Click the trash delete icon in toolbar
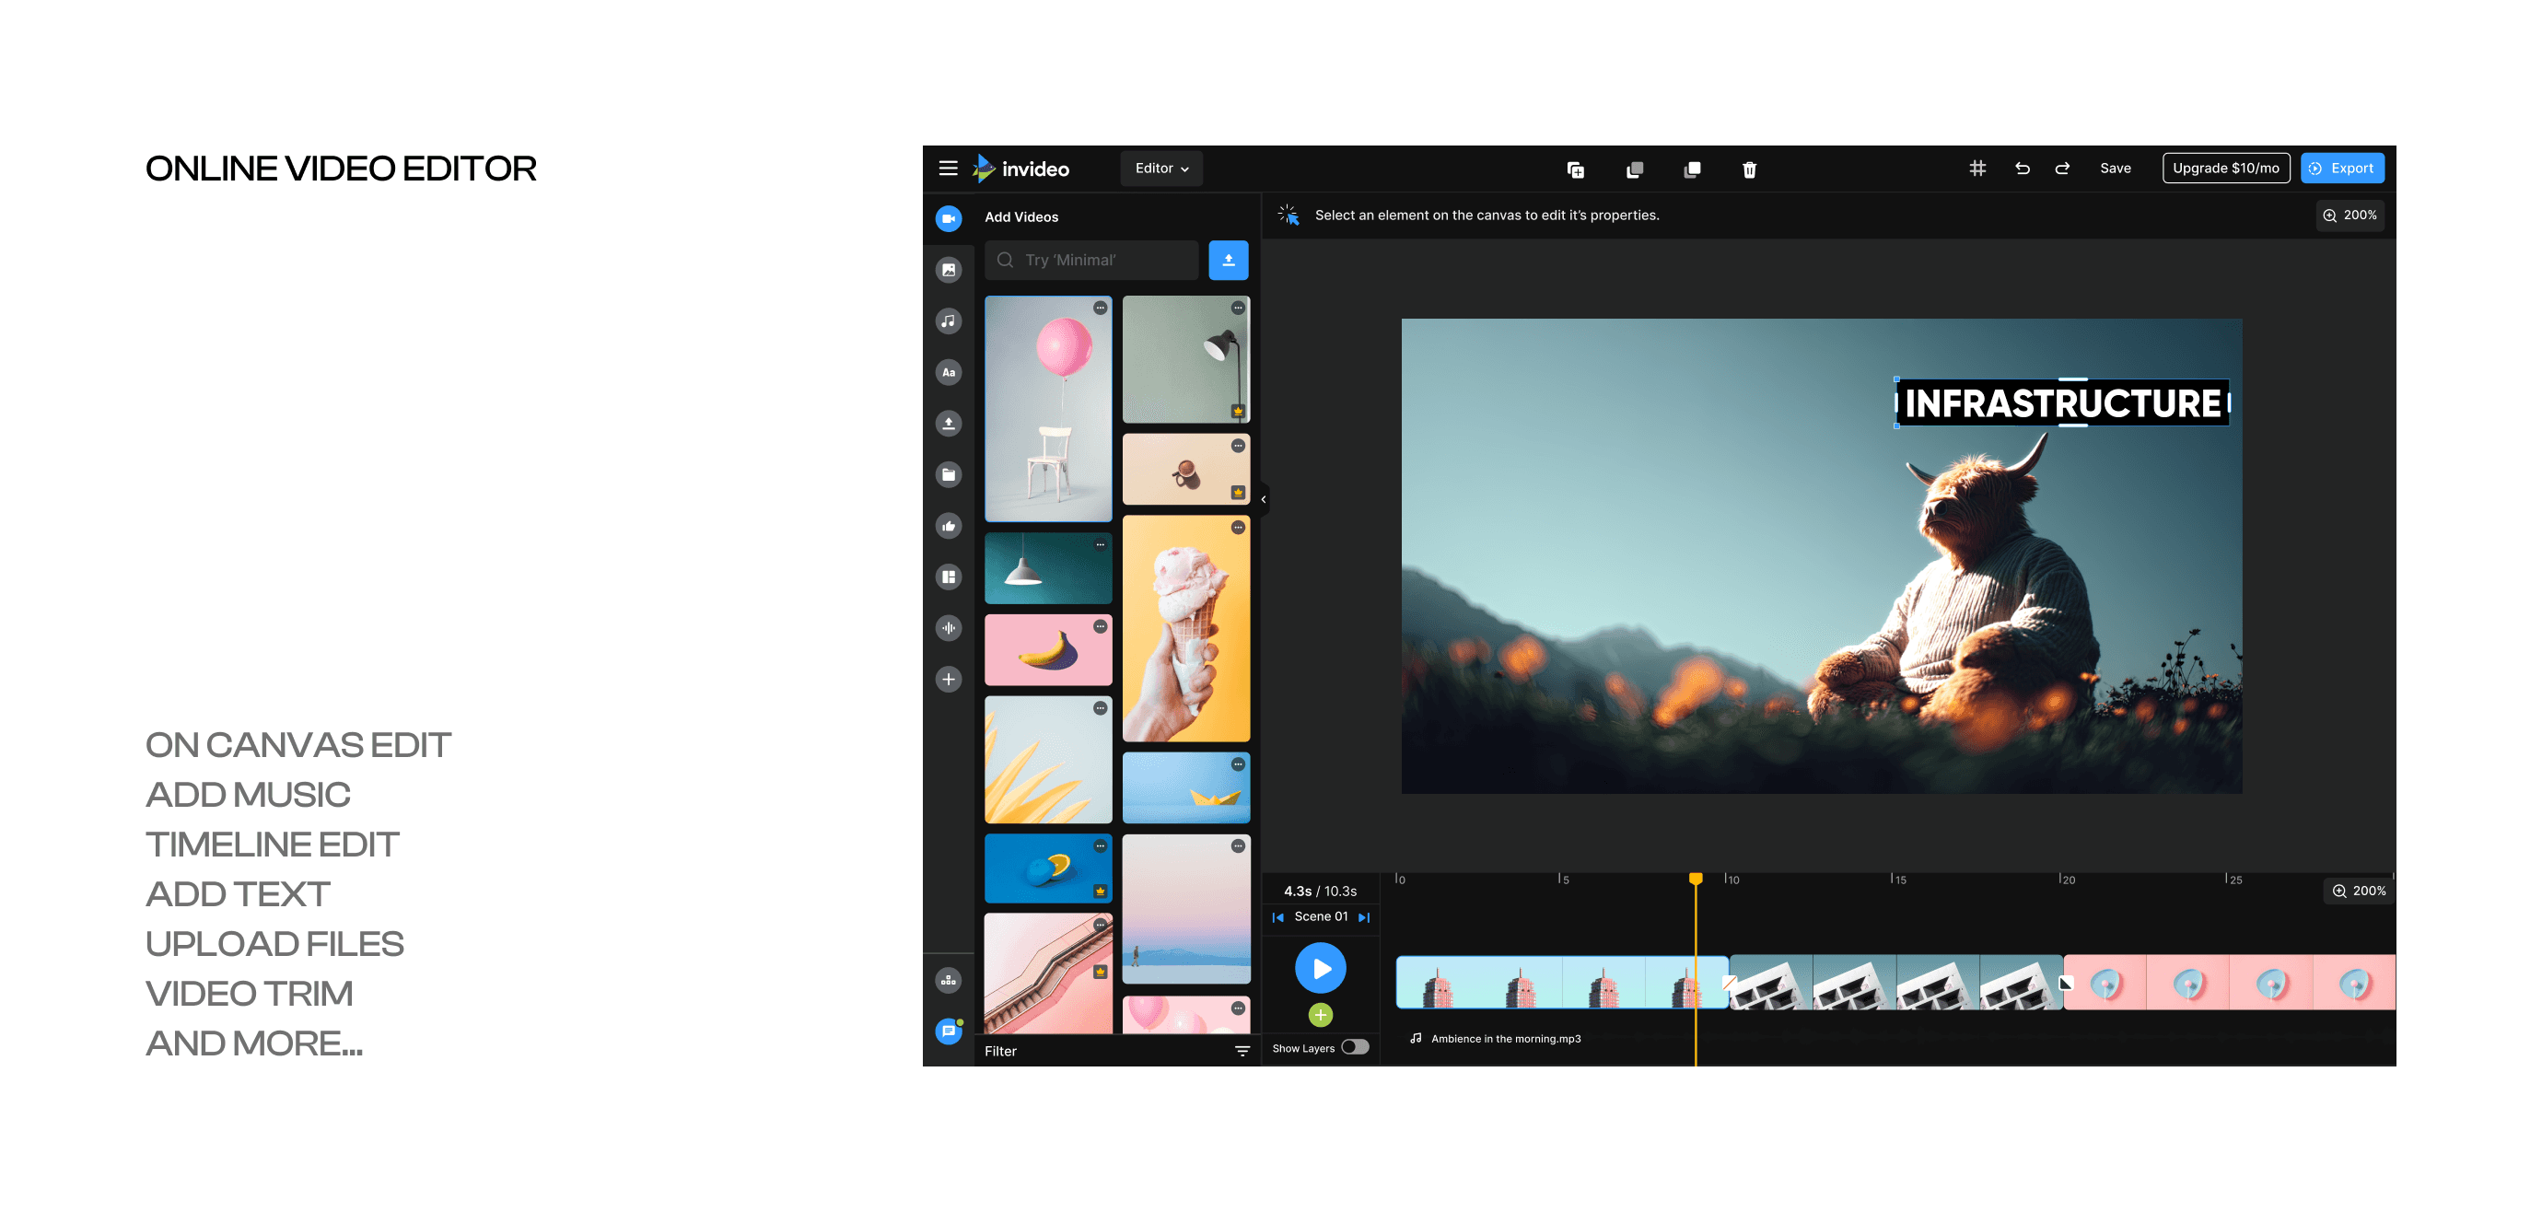 coord(1749,169)
